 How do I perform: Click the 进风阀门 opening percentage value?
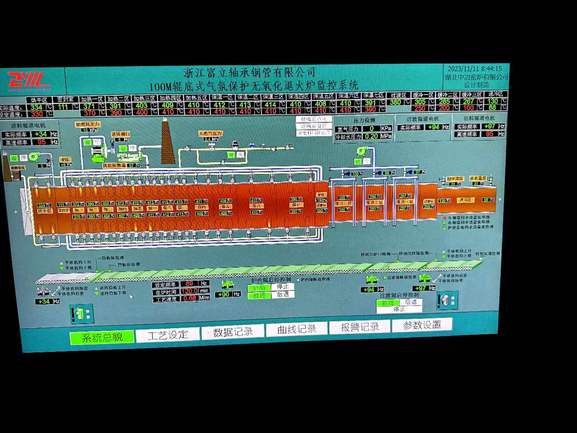pos(120,140)
